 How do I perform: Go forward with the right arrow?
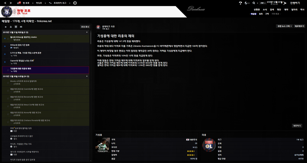point(10,3)
